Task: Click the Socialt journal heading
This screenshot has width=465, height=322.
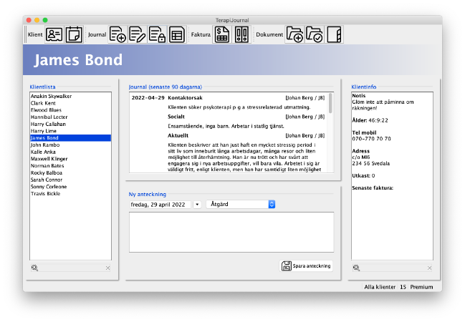Action: coord(176,117)
